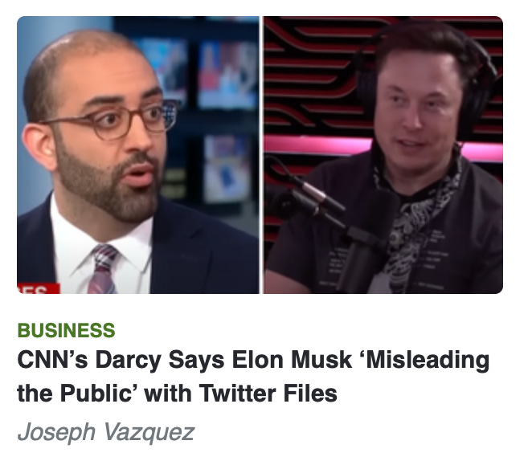This screenshot has width=524, height=461.
Task: Click the white divider between the two photos
Action: tap(261, 155)
